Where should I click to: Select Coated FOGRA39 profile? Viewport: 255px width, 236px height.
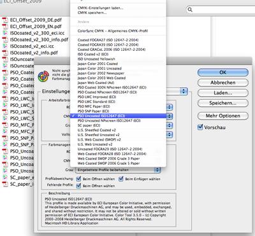coord(118,45)
